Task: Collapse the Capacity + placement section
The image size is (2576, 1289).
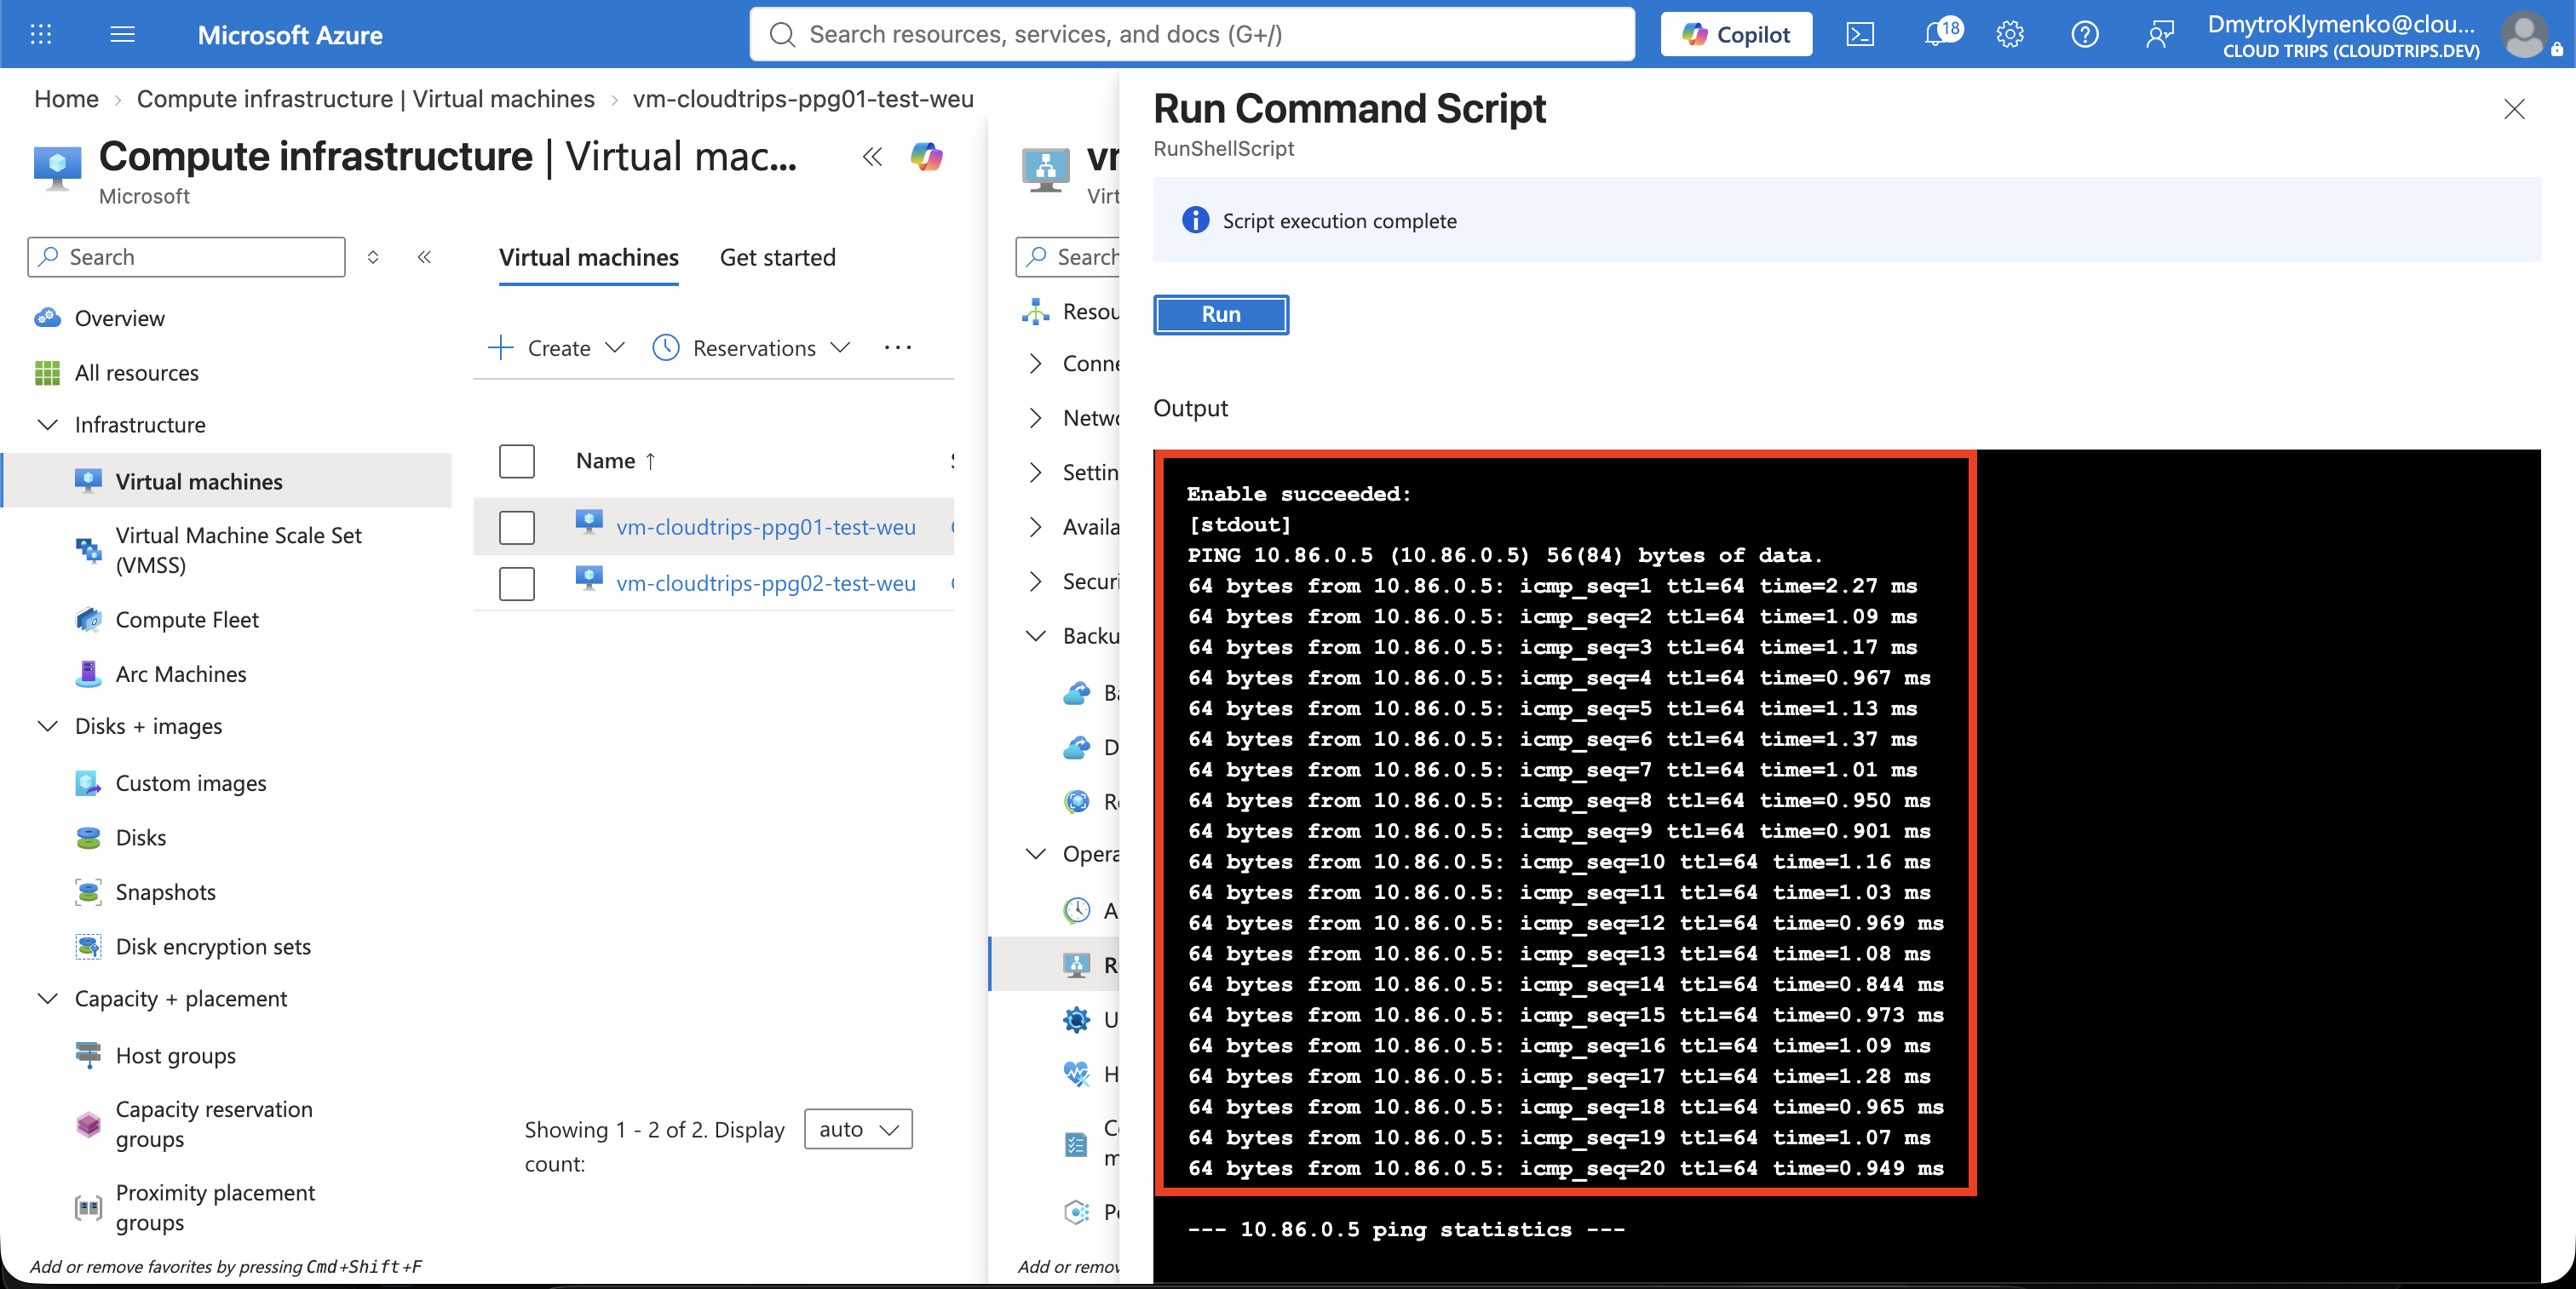Action: pos(47,1000)
